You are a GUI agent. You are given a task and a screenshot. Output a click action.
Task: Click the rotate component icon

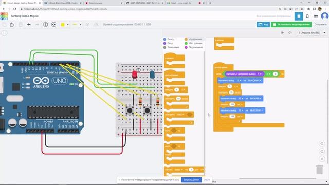87,25
